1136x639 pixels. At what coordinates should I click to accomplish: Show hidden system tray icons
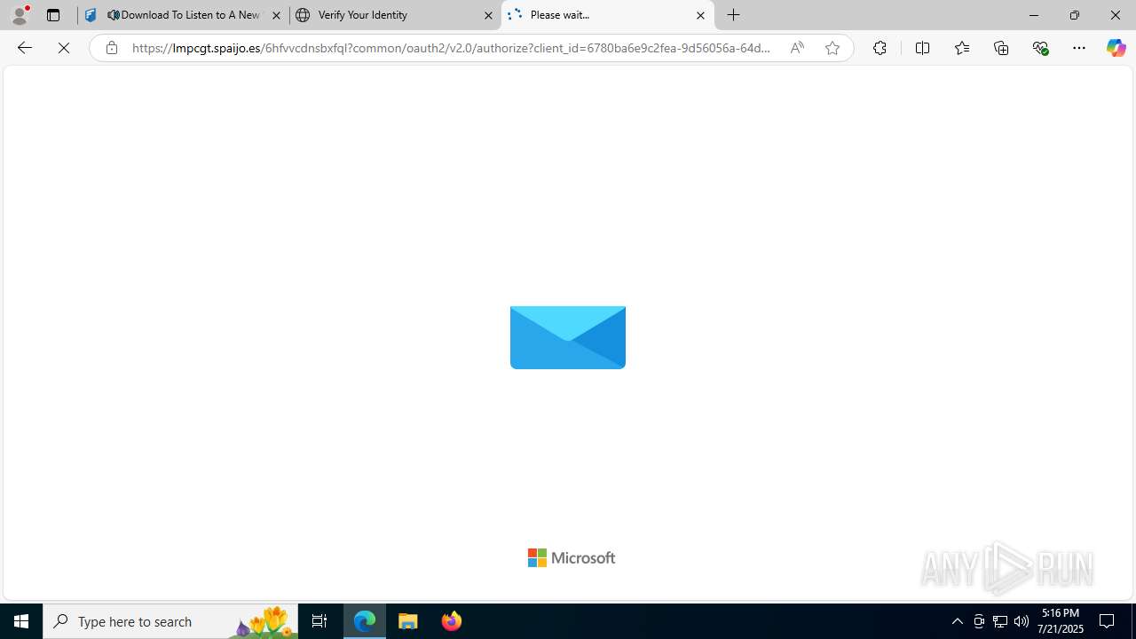click(957, 621)
